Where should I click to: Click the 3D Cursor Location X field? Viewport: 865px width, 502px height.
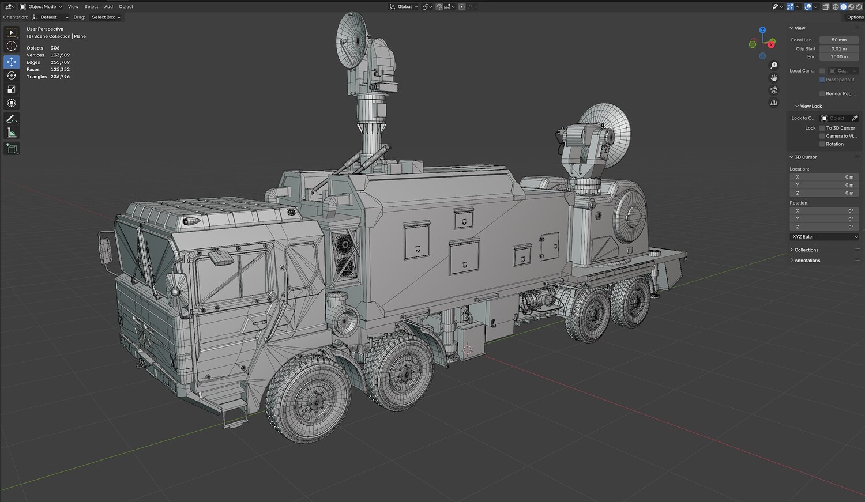click(x=824, y=177)
